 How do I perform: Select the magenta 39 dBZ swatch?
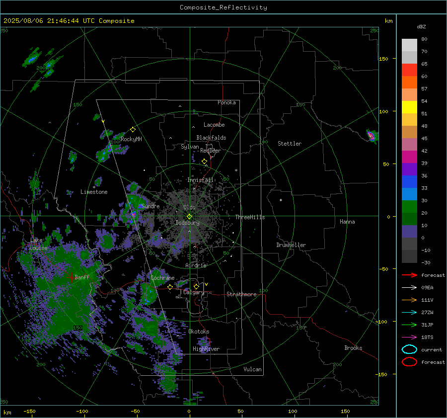(x=409, y=157)
